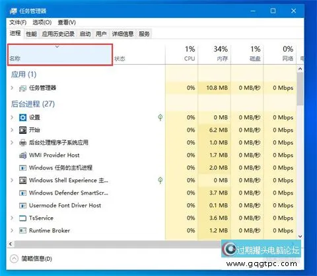The height and width of the screenshot is (276, 317).
Task: Switch to the 用户 tab
Action: point(101,34)
